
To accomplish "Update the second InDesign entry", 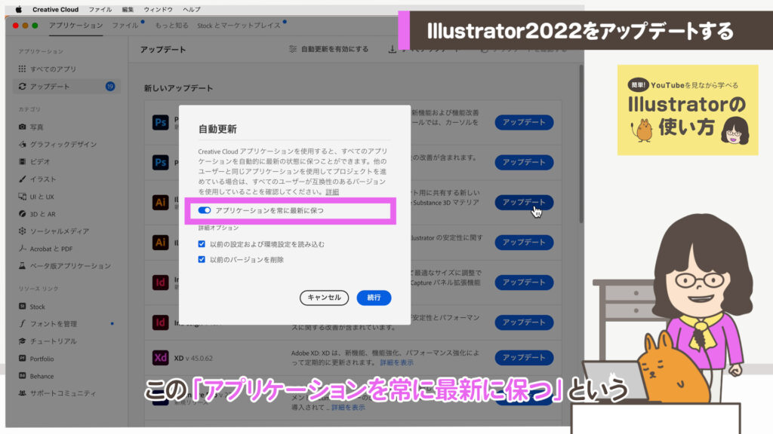I will (x=524, y=322).
